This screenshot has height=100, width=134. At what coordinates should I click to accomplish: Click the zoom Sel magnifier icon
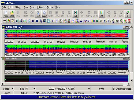(x=115, y=14)
